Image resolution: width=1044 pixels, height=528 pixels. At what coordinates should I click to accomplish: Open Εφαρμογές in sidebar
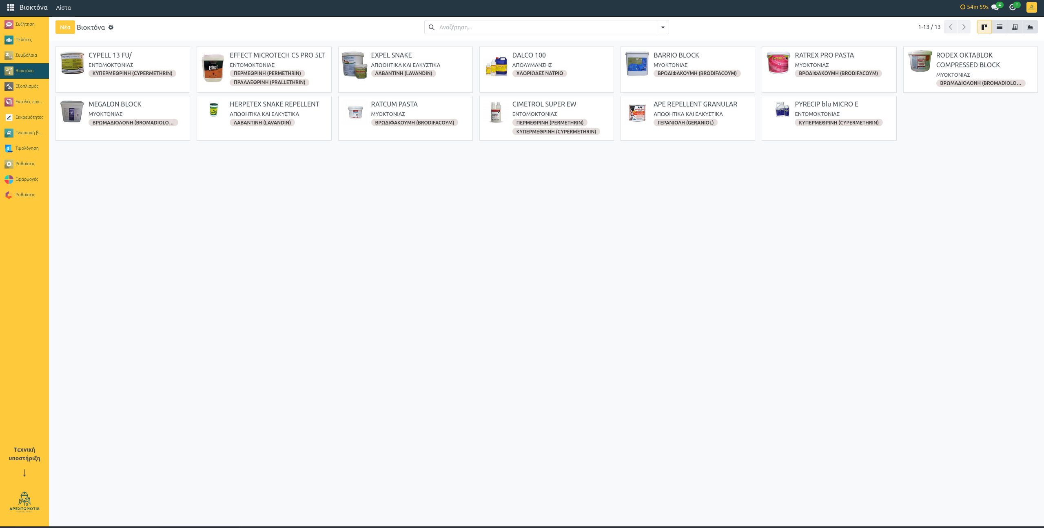coord(24,179)
